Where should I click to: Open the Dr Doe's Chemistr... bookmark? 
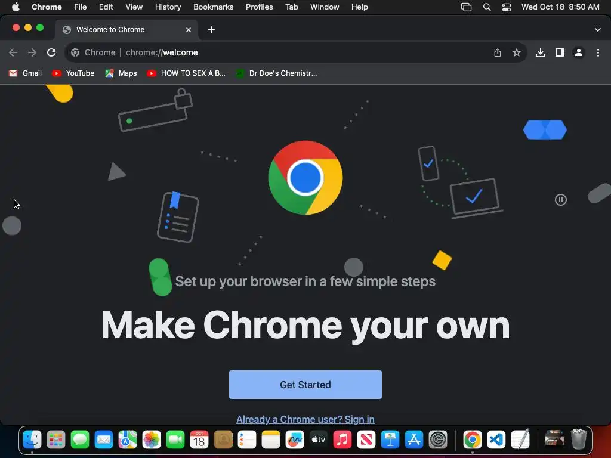[x=277, y=73]
